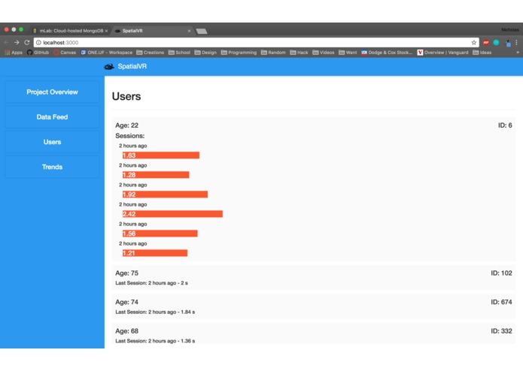Screen dimensions: 523x371
Task: Click the localhost:3000 address bar
Action: (256, 43)
